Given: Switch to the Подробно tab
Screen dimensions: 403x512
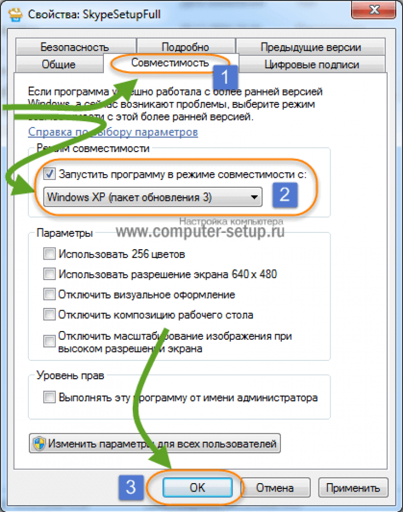Looking at the screenshot, I should coord(186,47).
